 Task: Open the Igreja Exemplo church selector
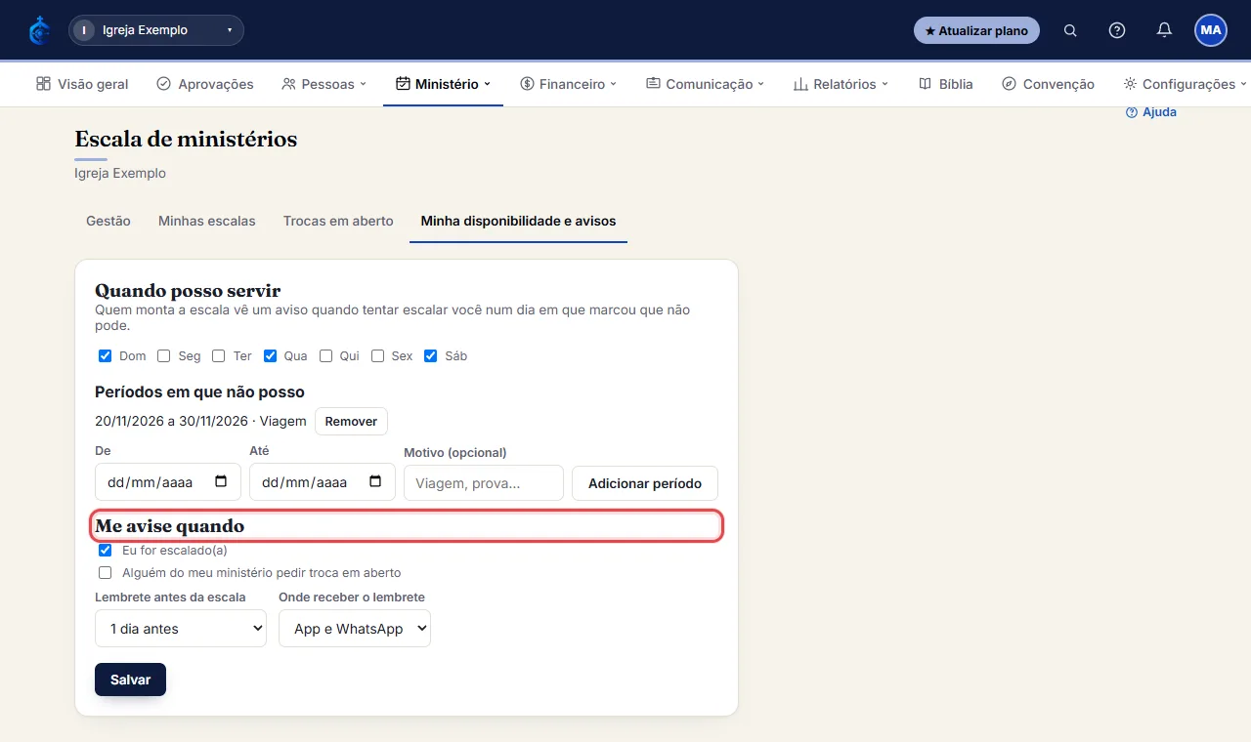click(156, 30)
